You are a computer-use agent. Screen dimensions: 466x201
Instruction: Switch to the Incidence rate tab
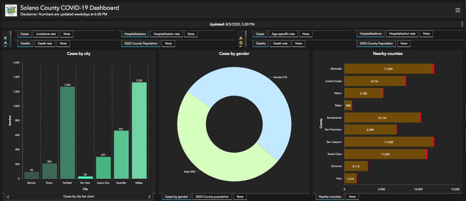(46, 34)
